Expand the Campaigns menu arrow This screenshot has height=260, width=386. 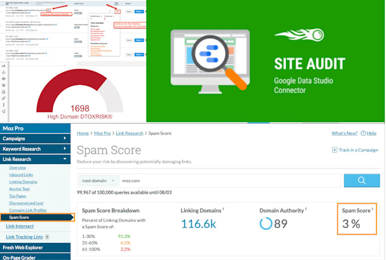click(65, 139)
